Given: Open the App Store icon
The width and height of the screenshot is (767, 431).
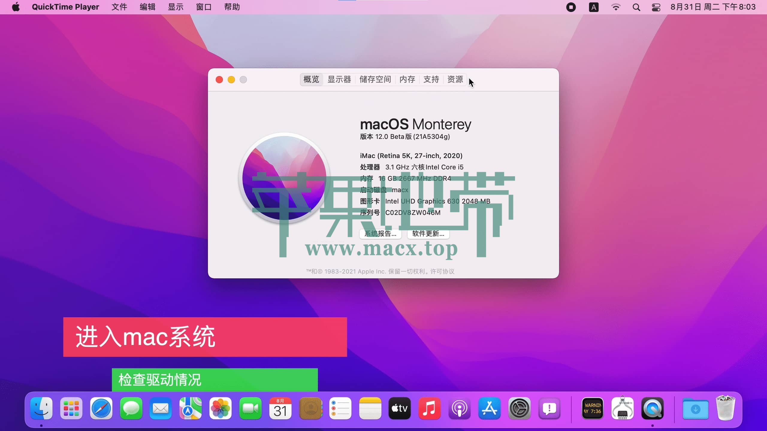Looking at the screenshot, I should pyautogui.click(x=489, y=408).
